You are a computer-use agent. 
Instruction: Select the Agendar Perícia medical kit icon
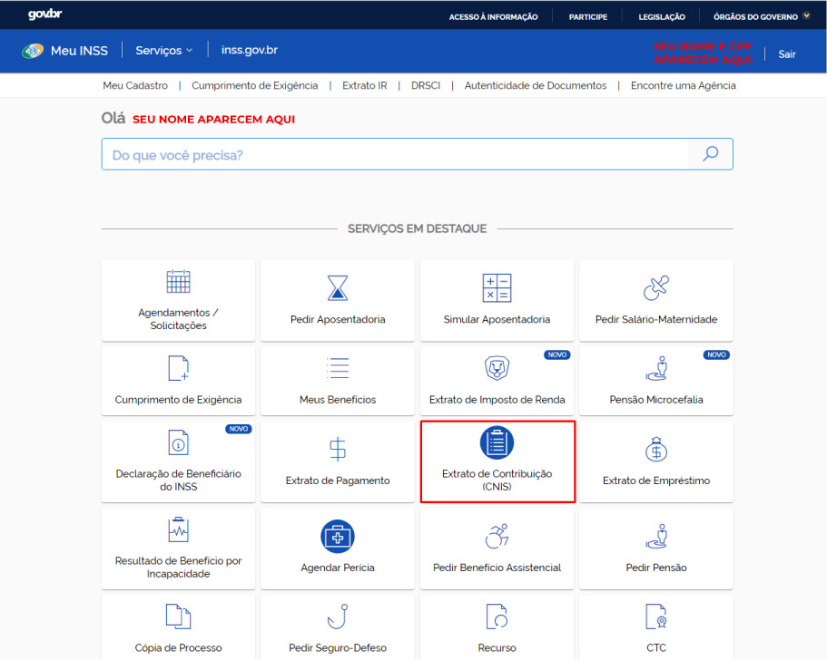click(338, 536)
